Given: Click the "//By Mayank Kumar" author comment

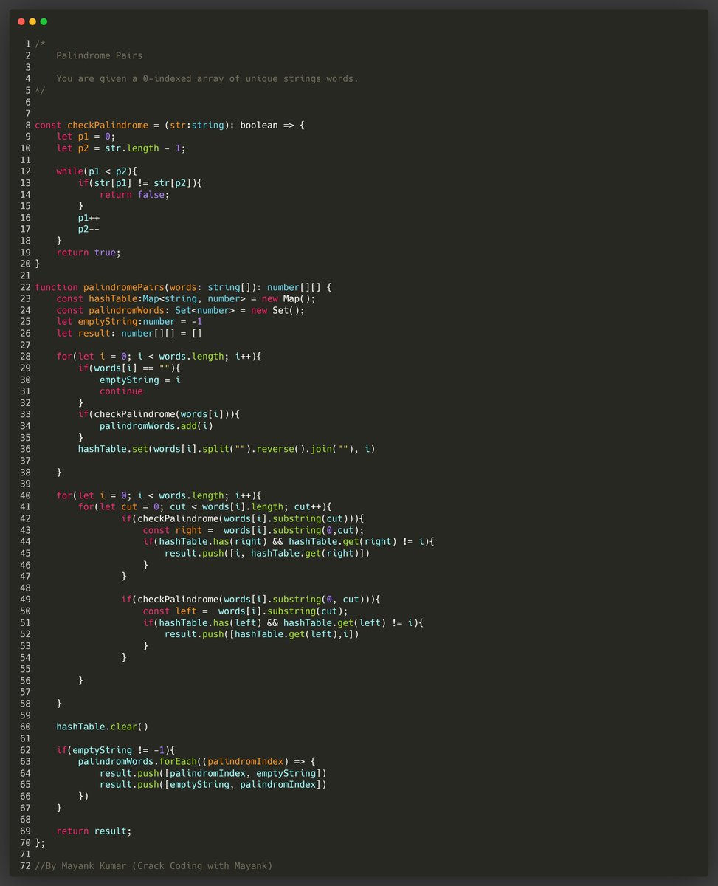Looking at the screenshot, I should 153,866.
